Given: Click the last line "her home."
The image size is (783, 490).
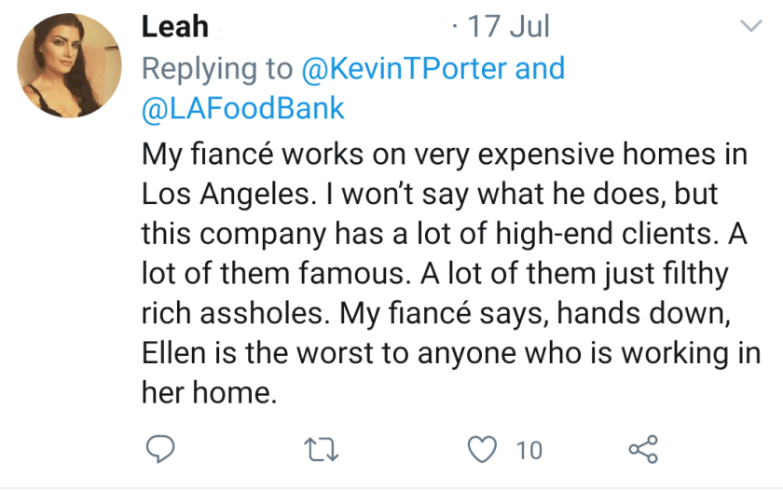Looking at the screenshot, I should click(x=210, y=393).
